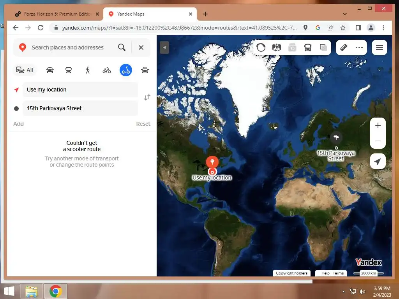The width and height of the screenshot is (399, 299).
Task: Toggle street panoramas camera icon
Action: [292, 47]
